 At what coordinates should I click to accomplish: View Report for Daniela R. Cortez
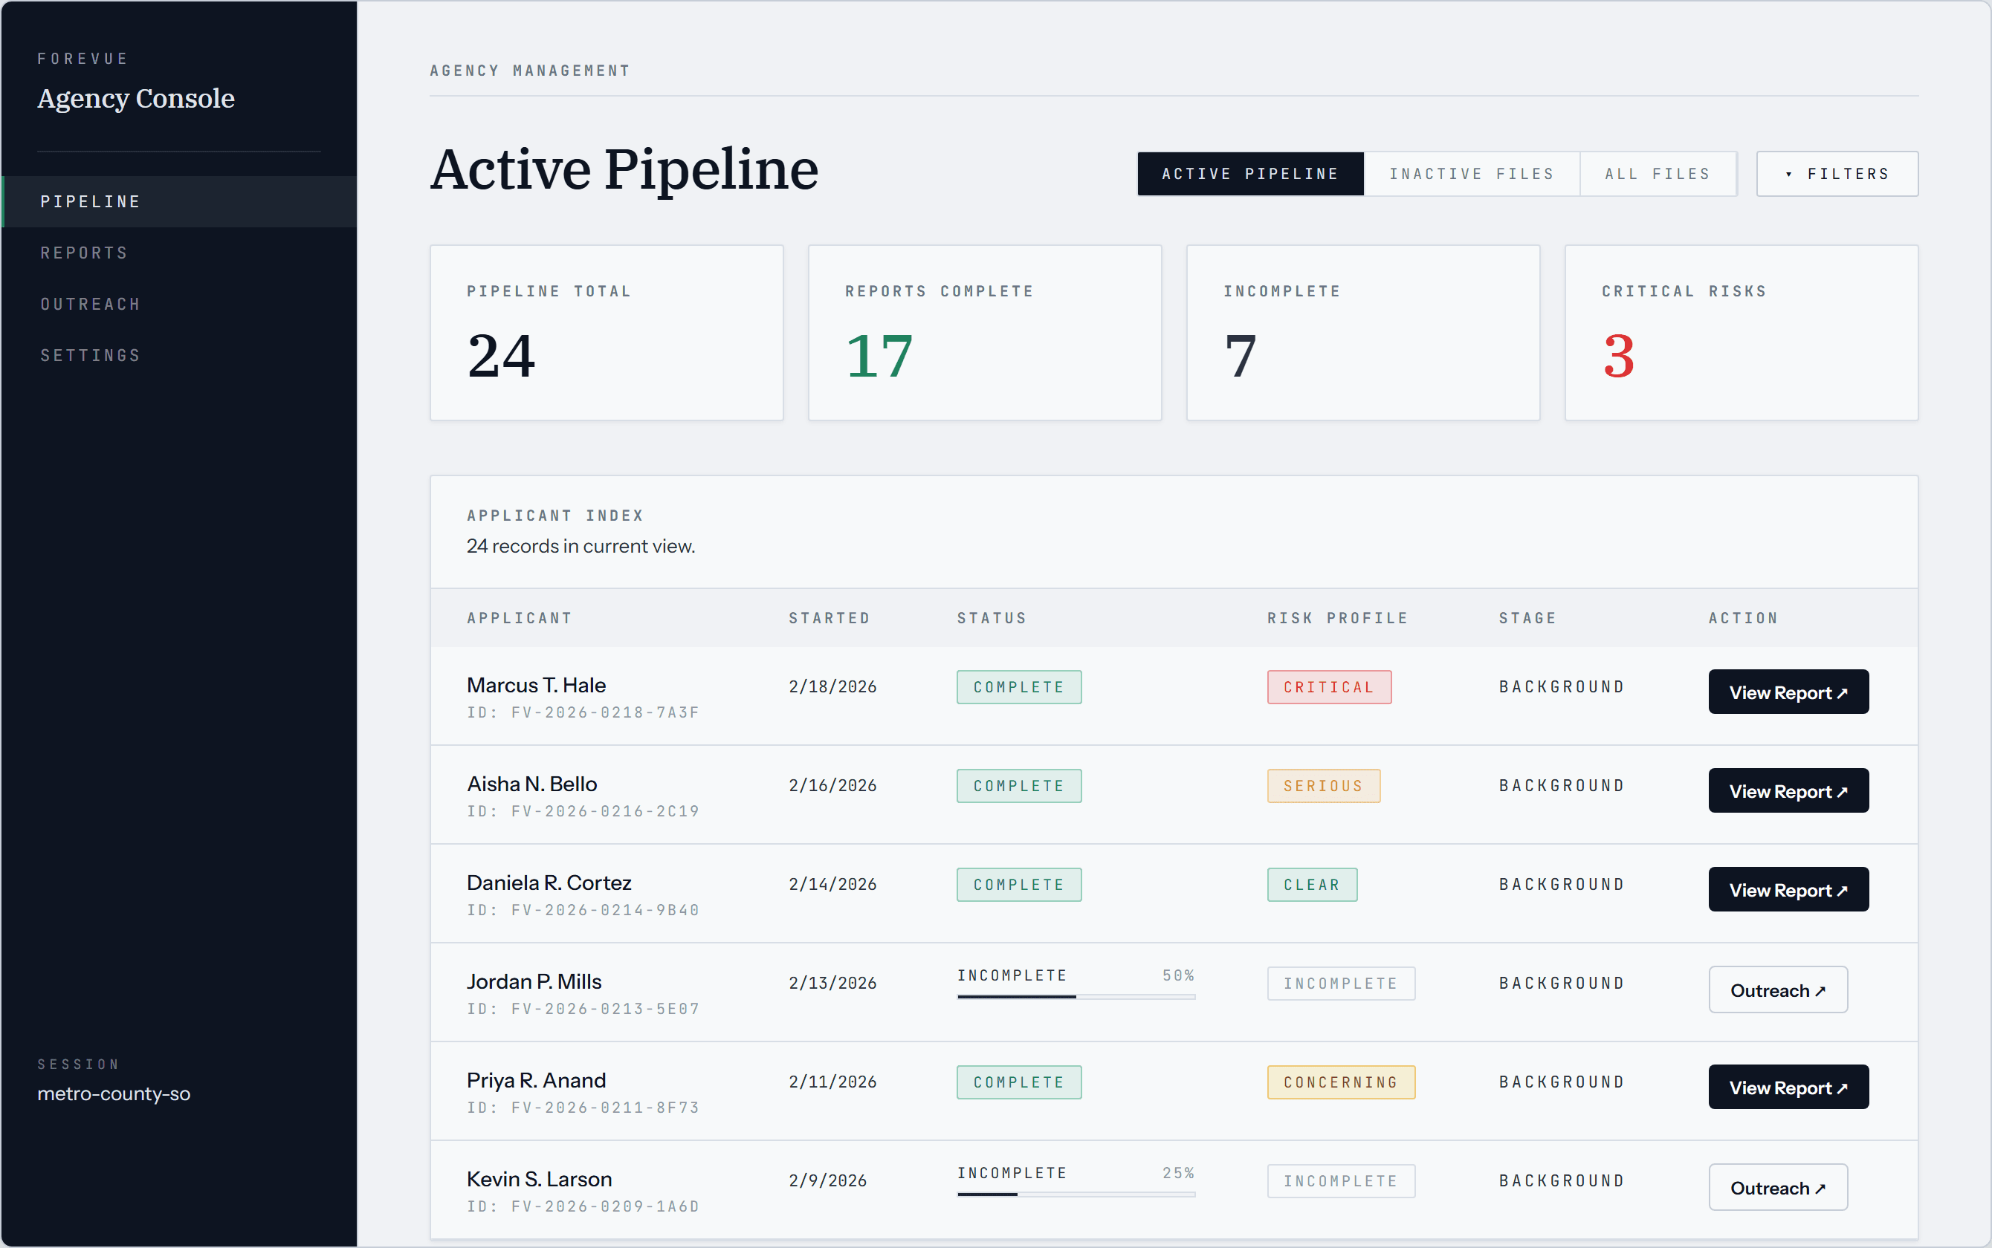tap(1788, 889)
